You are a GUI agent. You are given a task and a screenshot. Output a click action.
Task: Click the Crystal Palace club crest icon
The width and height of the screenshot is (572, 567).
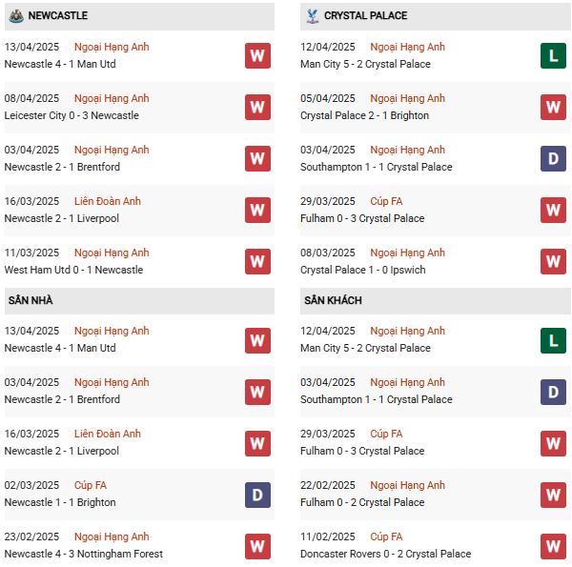pyautogui.click(x=312, y=16)
